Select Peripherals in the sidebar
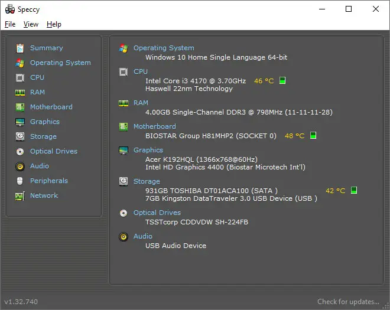 click(49, 181)
